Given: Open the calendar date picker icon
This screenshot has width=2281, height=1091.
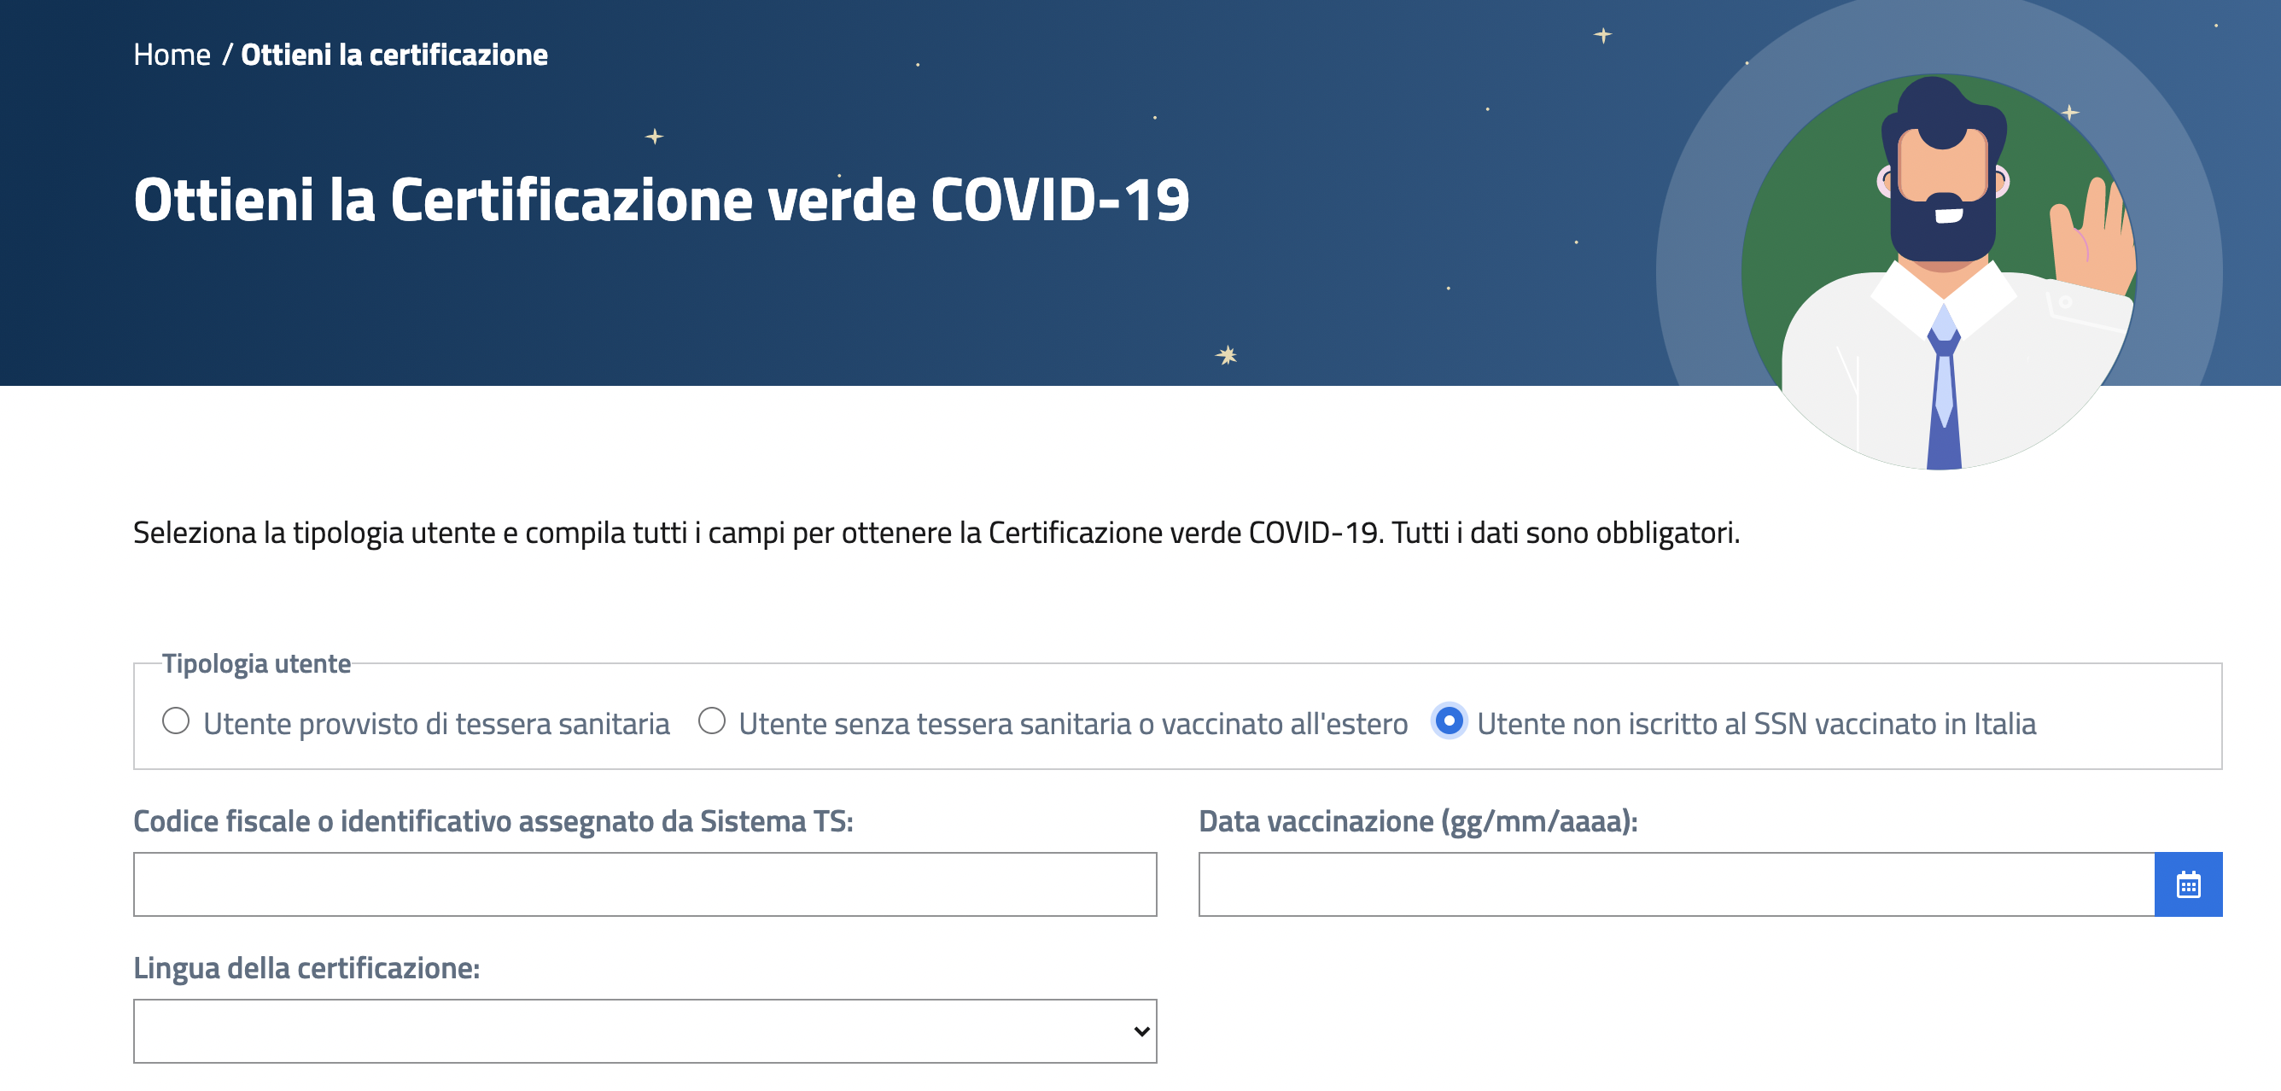Looking at the screenshot, I should tap(2187, 884).
